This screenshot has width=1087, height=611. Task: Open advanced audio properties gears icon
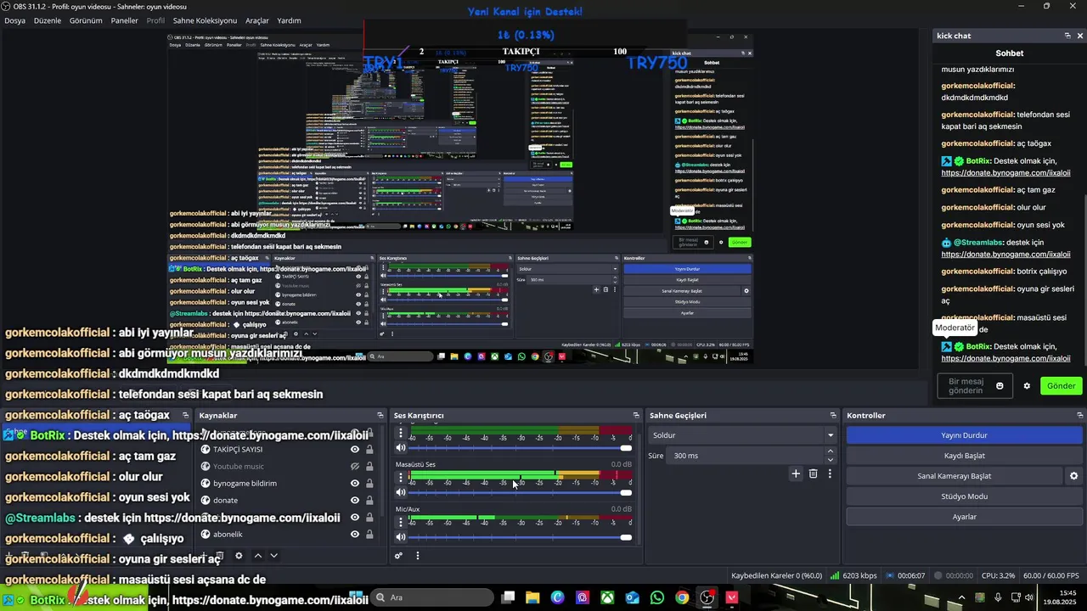coord(398,556)
